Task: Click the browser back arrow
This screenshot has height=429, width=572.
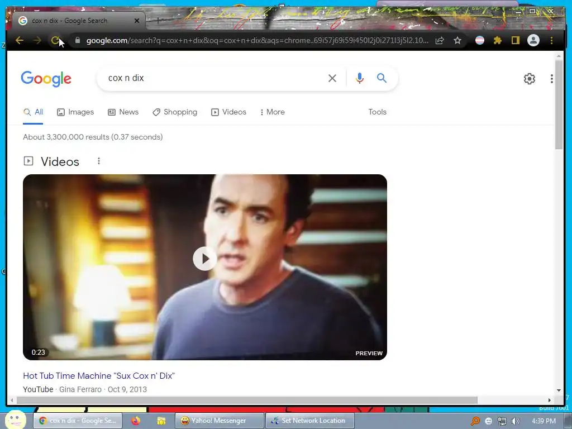Action: pyautogui.click(x=20, y=40)
